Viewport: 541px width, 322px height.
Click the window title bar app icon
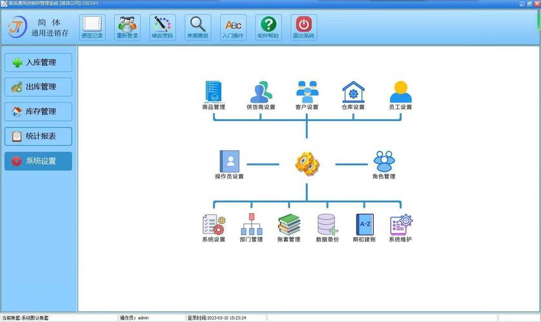[x=4, y=3]
